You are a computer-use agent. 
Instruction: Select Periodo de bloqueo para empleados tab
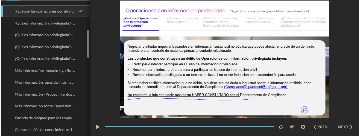(261, 20)
